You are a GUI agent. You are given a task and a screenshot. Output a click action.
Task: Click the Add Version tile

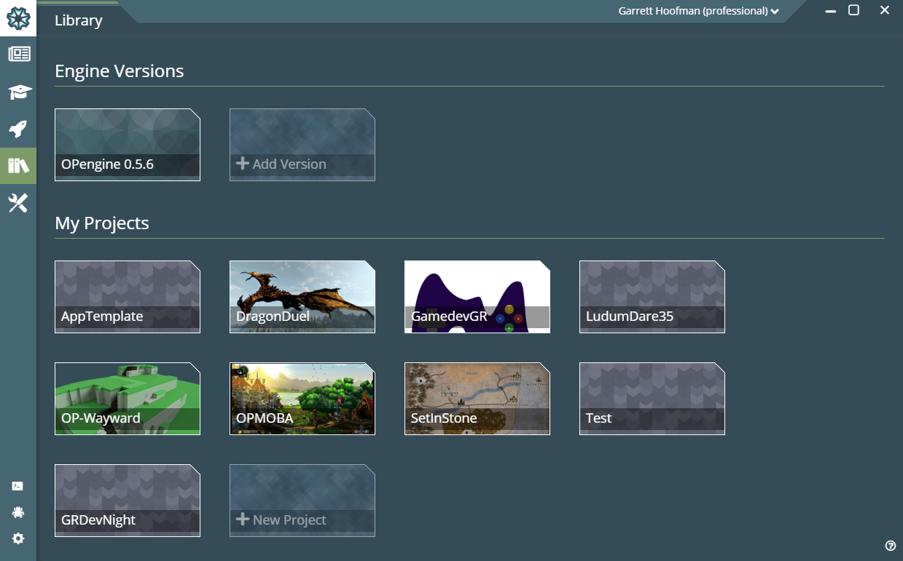point(302,145)
